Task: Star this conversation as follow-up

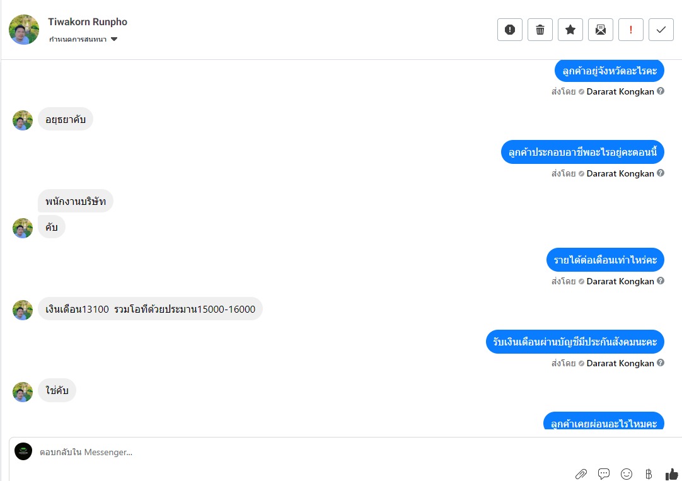Action: point(570,30)
